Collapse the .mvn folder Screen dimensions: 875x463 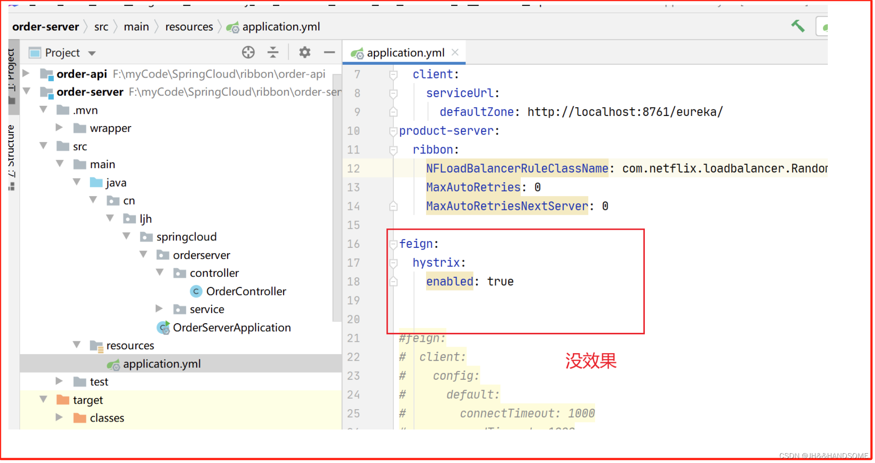[x=43, y=109]
